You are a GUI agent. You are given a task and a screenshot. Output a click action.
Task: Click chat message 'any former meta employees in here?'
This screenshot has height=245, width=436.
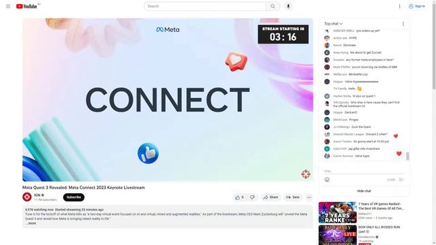click(369, 60)
